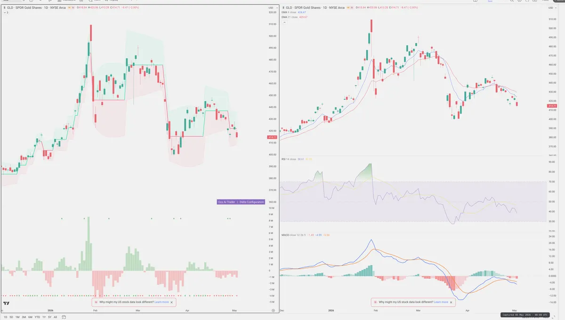This screenshot has height=320, width=565.
Task: Dismiss the right chart data notice
Action: [452, 302]
